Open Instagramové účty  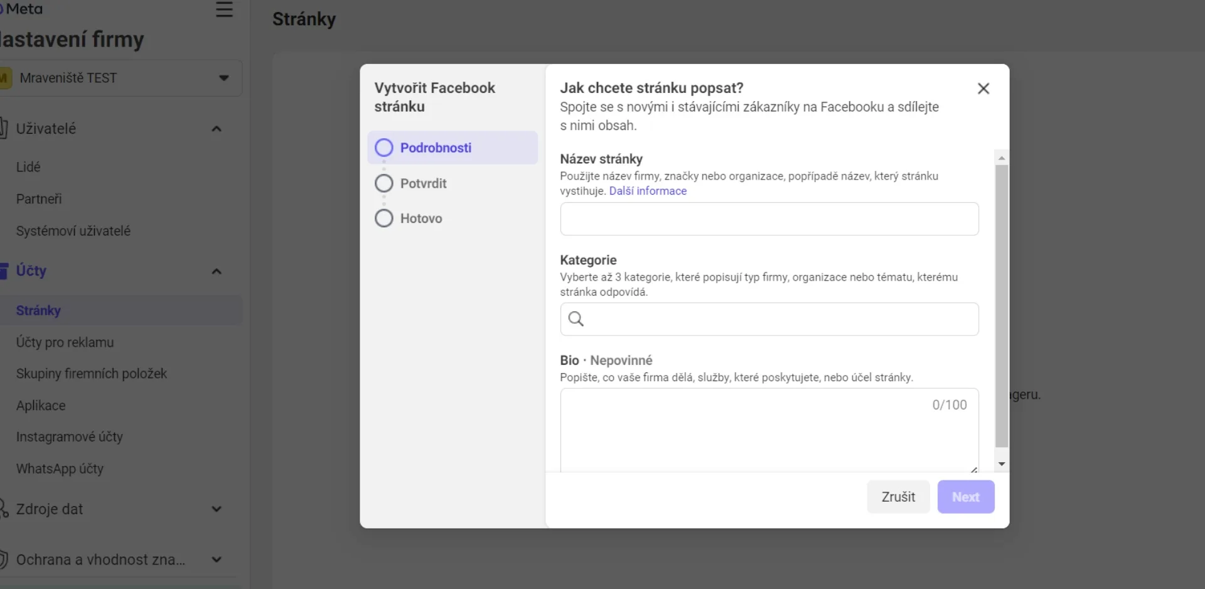(x=70, y=437)
